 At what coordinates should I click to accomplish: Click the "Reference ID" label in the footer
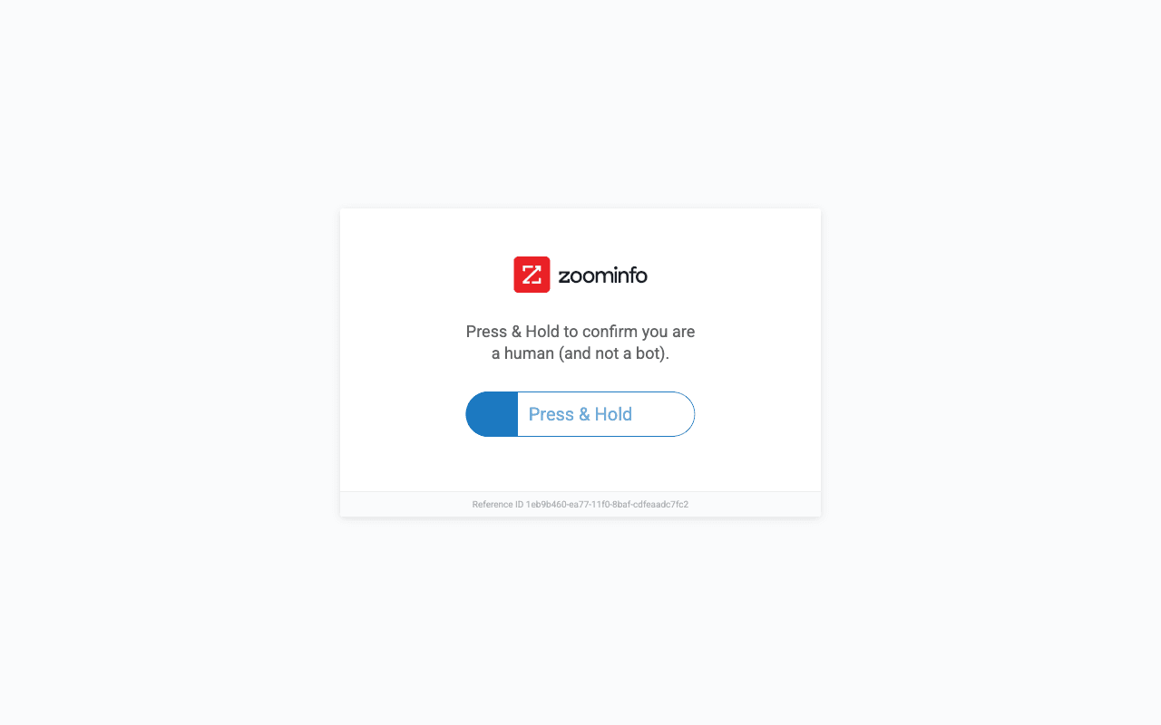click(x=498, y=504)
